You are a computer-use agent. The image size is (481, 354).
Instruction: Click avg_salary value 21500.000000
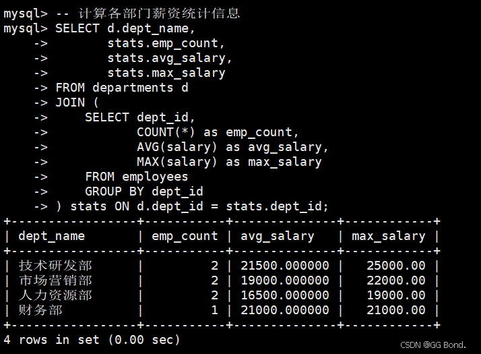pos(285,266)
